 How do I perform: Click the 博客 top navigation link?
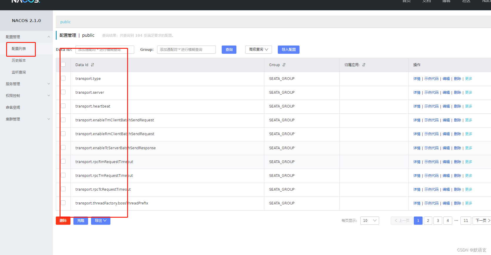[x=446, y=1]
